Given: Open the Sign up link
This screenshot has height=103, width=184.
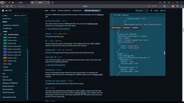Looking at the screenshot, I should pyautogui.click(x=163, y=11).
